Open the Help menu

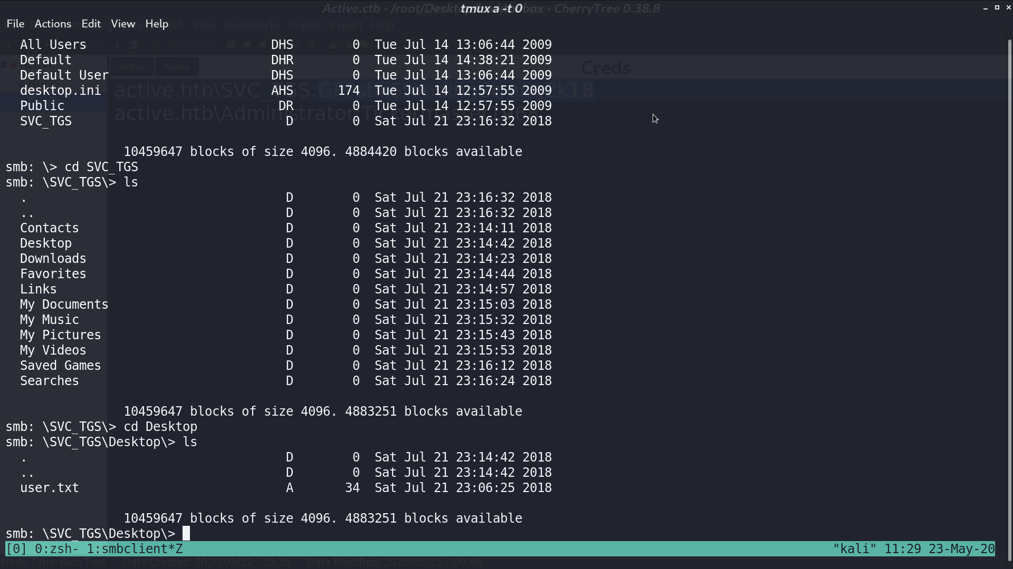(157, 24)
